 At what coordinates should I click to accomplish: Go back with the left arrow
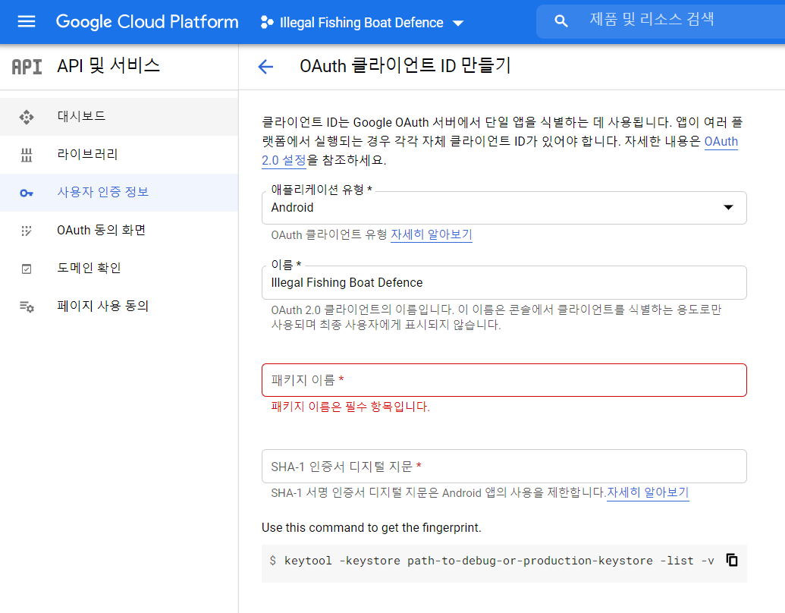(x=265, y=66)
